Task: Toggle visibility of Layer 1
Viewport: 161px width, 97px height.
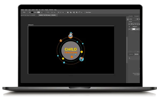Action: [129, 29]
